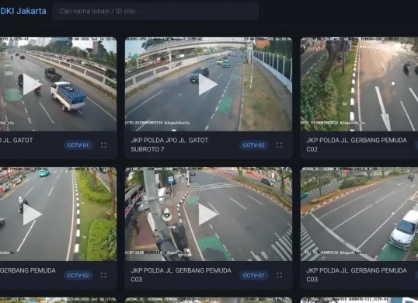Play the motorcyclist Gerbang Pemuda CCTV-02 feed
418x303 pixels.
click(33, 214)
